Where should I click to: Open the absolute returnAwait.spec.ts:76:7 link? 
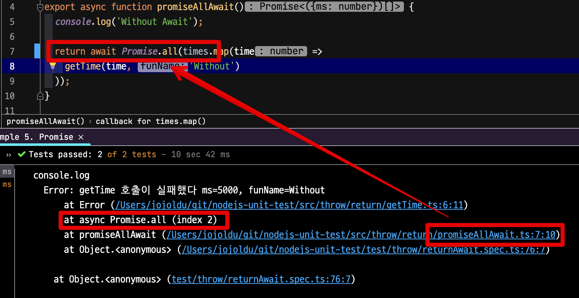point(363,250)
